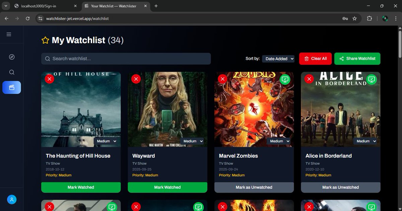Open a new tab with plus button
This screenshot has width=402, height=211.
pyautogui.click(x=156, y=6)
